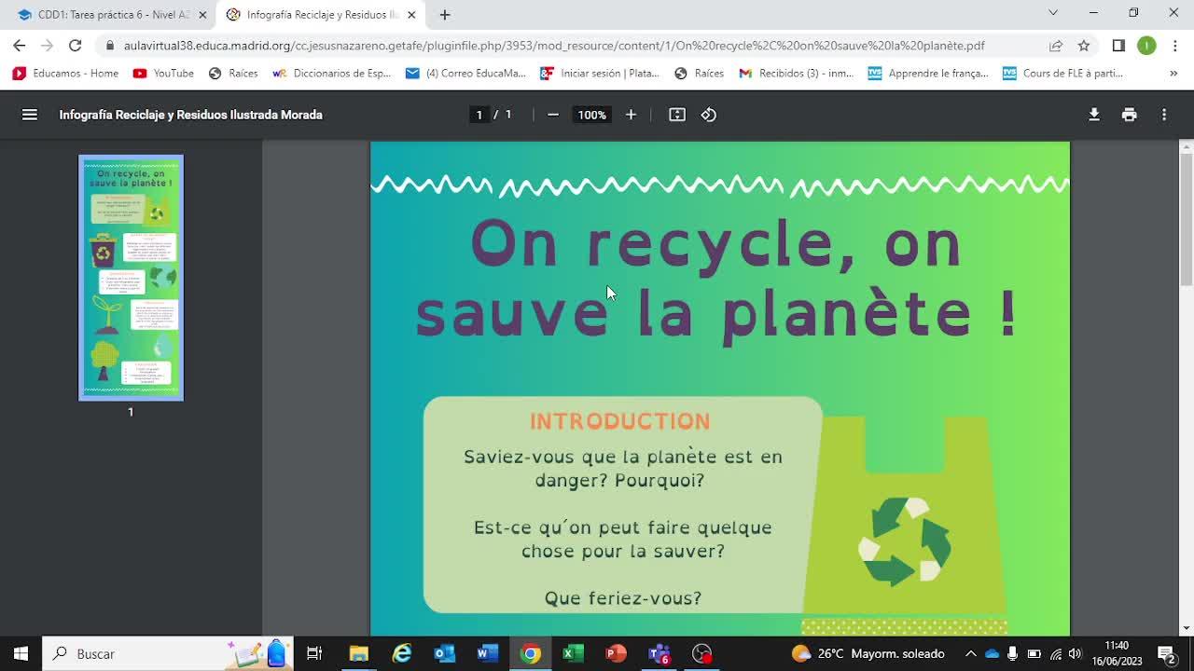Open a new browser tab
Viewport: 1194px width, 671px height.
[445, 15]
